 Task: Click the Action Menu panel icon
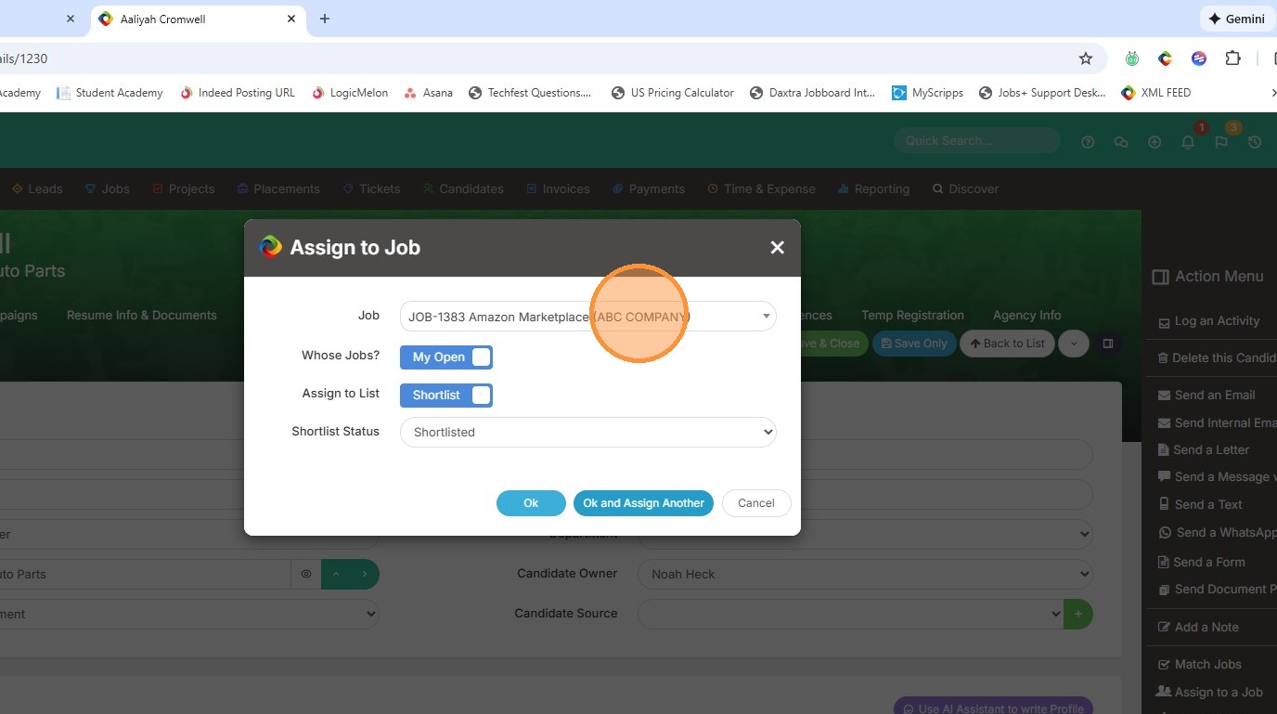pyautogui.click(x=1160, y=277)
